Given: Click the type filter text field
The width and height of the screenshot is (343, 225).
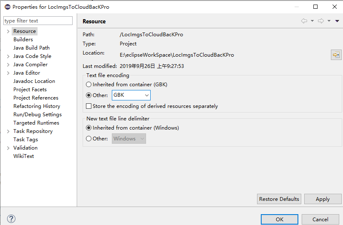Looking at the screenshot, I should (38, 21).
